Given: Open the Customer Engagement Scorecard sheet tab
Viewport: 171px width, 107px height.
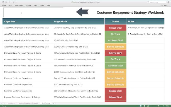Looking at the screenshot, I should (x=28, y=103).
